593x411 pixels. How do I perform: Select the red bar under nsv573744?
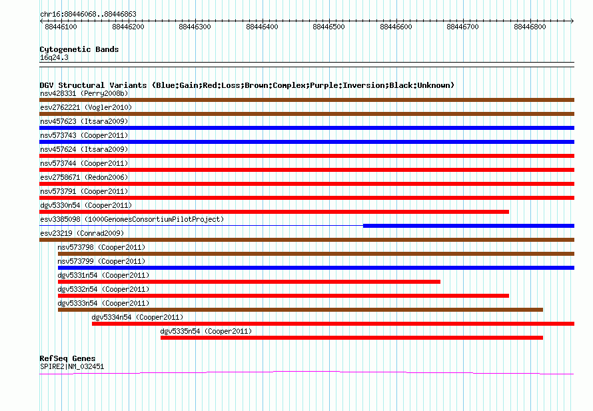click(x=306, y=170)
